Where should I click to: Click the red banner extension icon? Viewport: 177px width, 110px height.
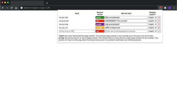tap(161, 8)
